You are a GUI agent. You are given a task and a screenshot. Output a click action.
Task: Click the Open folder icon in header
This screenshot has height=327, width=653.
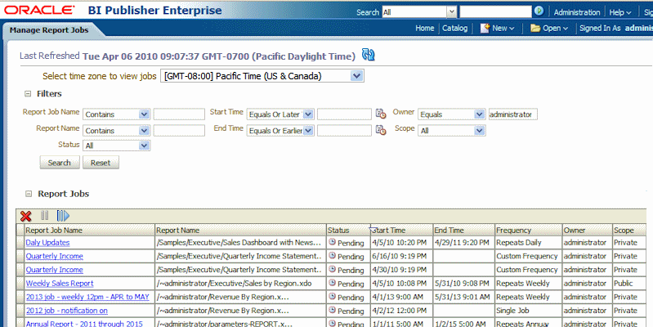pyautogui.click(x=535, y=29)
